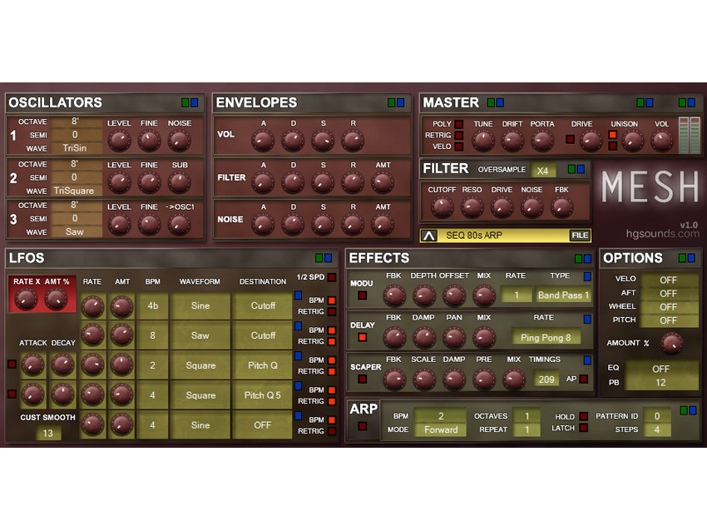The image size is (707, 531).
Task: Click the blue square next to the MASTER title
Action: pos(500,103)
